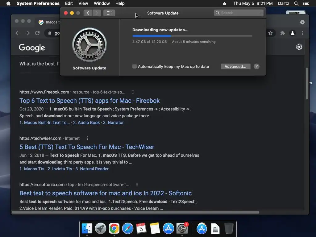Image resolution: width=316 pixels, height=237 pixels.
Task: Click the menu bar date and time
Action: tap(253, 3)
